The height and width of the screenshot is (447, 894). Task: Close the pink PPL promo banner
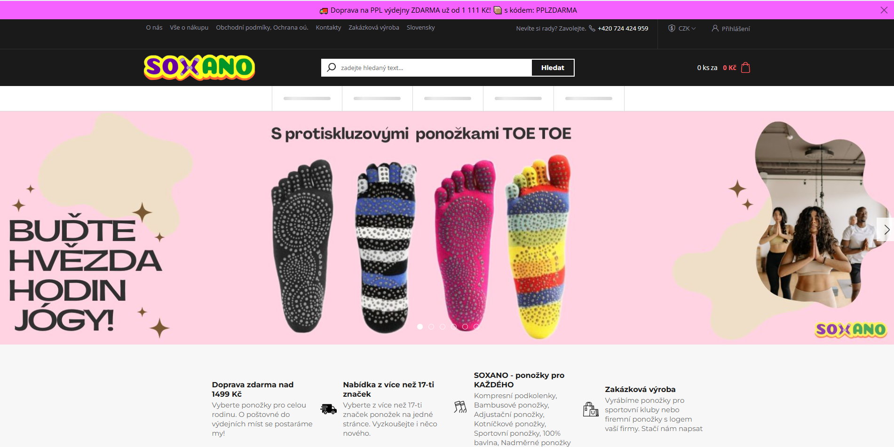[x=884, y=10]
